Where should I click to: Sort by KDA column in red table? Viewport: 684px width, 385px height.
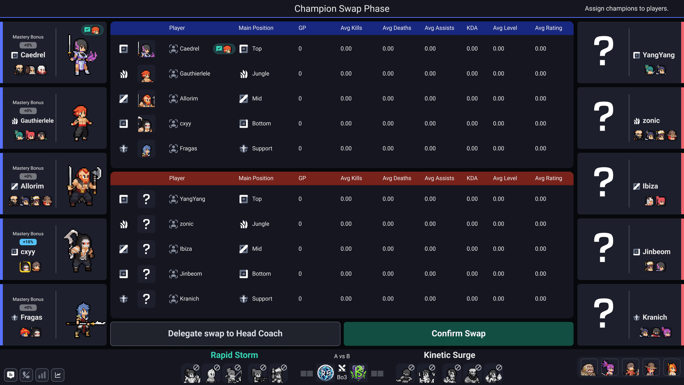point(472,178)
